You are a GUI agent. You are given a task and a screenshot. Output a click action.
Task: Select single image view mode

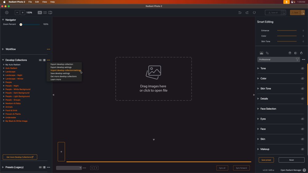(40, 13)
